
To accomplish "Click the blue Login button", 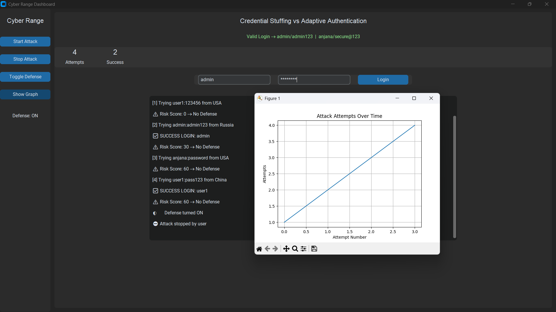I will 383,80.
